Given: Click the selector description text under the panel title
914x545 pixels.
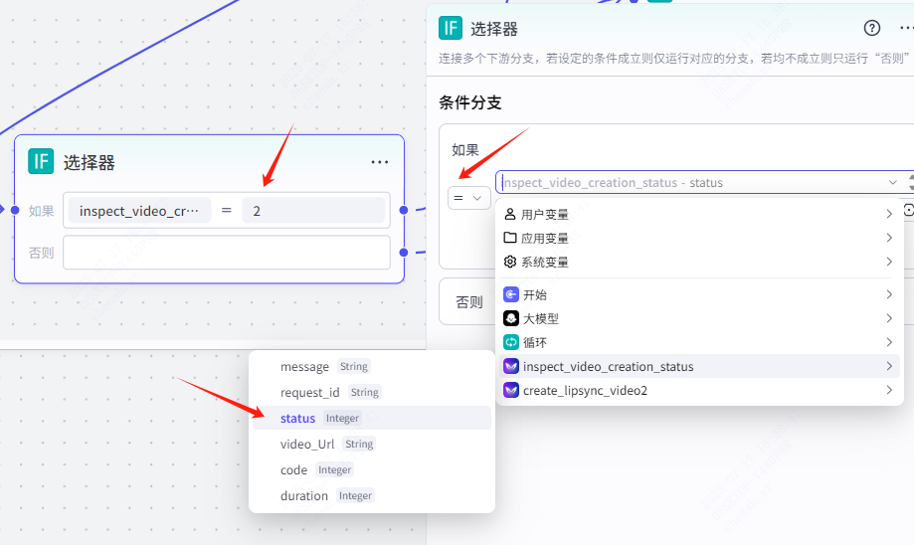Looking at the screenshot, I should (x=674, y=59).
